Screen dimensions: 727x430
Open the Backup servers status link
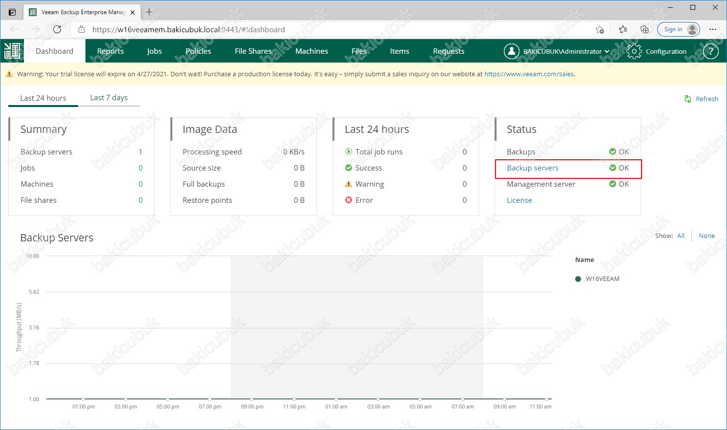[533, 168]
